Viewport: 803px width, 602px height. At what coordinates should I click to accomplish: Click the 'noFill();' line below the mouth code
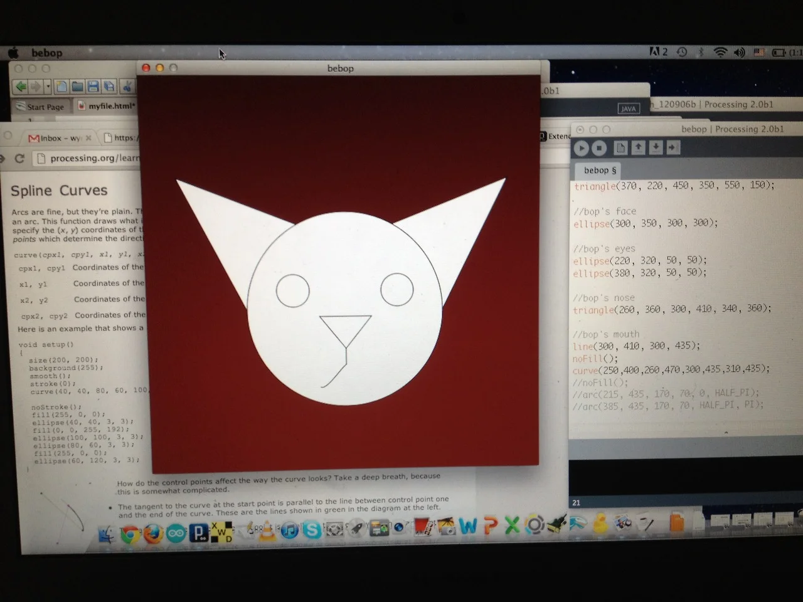(x=595, y=359)
